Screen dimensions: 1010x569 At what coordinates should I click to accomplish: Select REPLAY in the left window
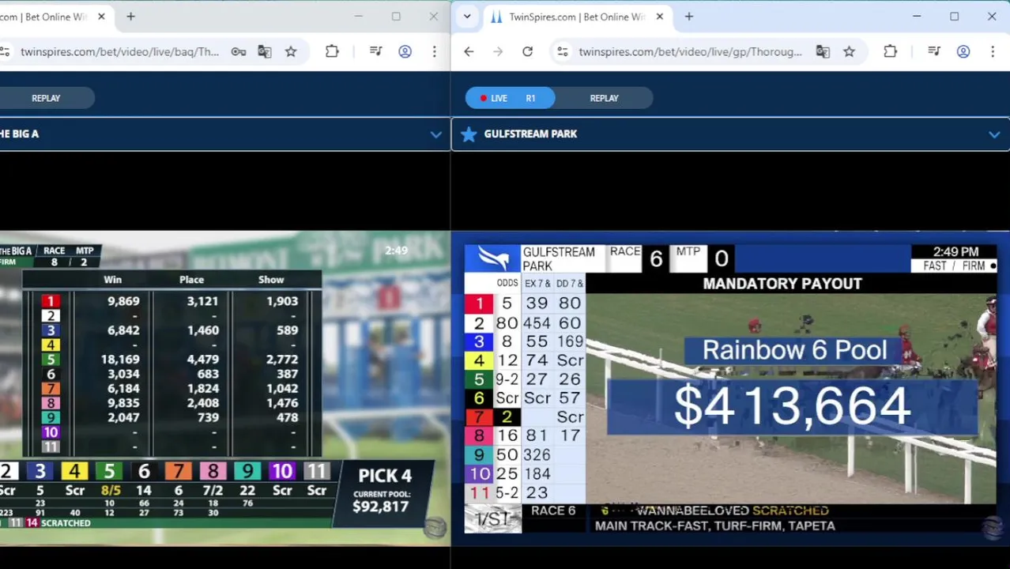coord(46,98)
